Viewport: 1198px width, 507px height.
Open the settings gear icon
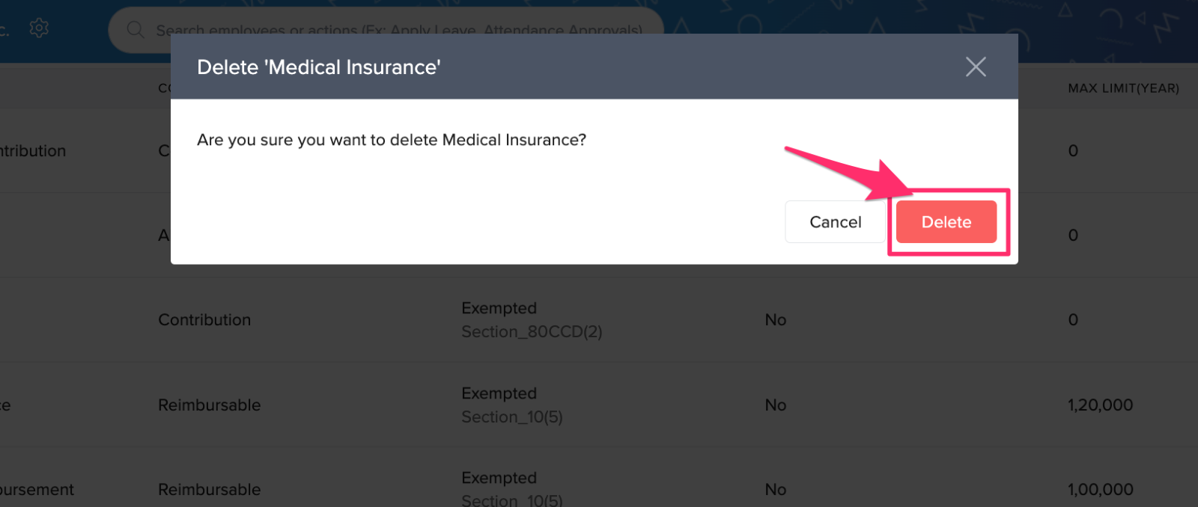[39, 28]
